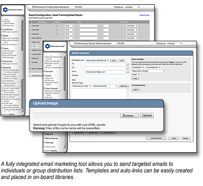This screenshot has width=203, height=186.
Task: Uncheck the Include box for Last Name
Action: [x=57, y=34]
